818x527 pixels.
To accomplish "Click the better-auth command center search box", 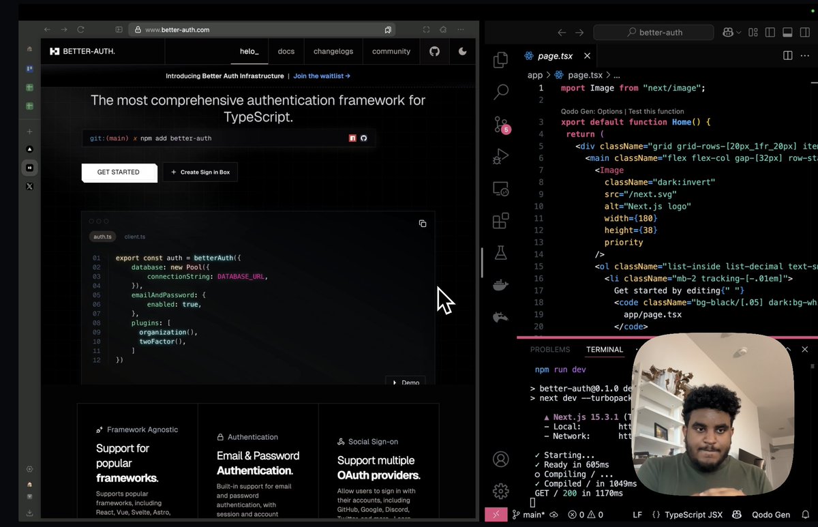I will [654, 32].
